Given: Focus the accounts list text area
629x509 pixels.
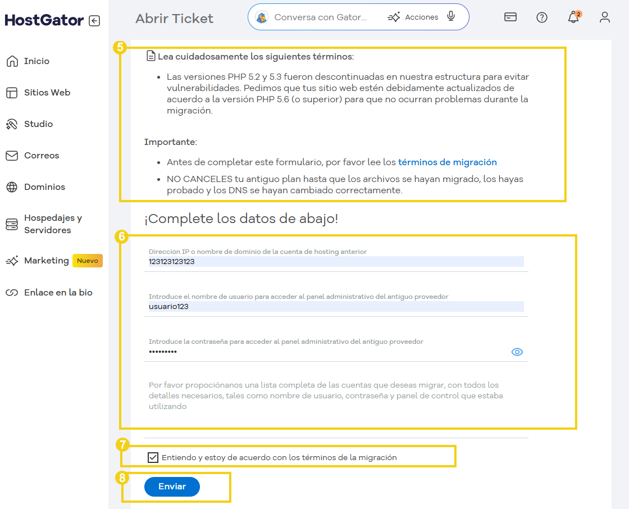Looking at the screenshot, I should click(x=335, y=396).
